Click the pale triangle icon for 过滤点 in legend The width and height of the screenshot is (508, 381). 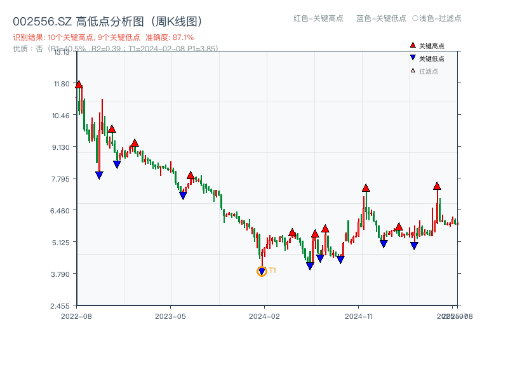pos(413,70)
